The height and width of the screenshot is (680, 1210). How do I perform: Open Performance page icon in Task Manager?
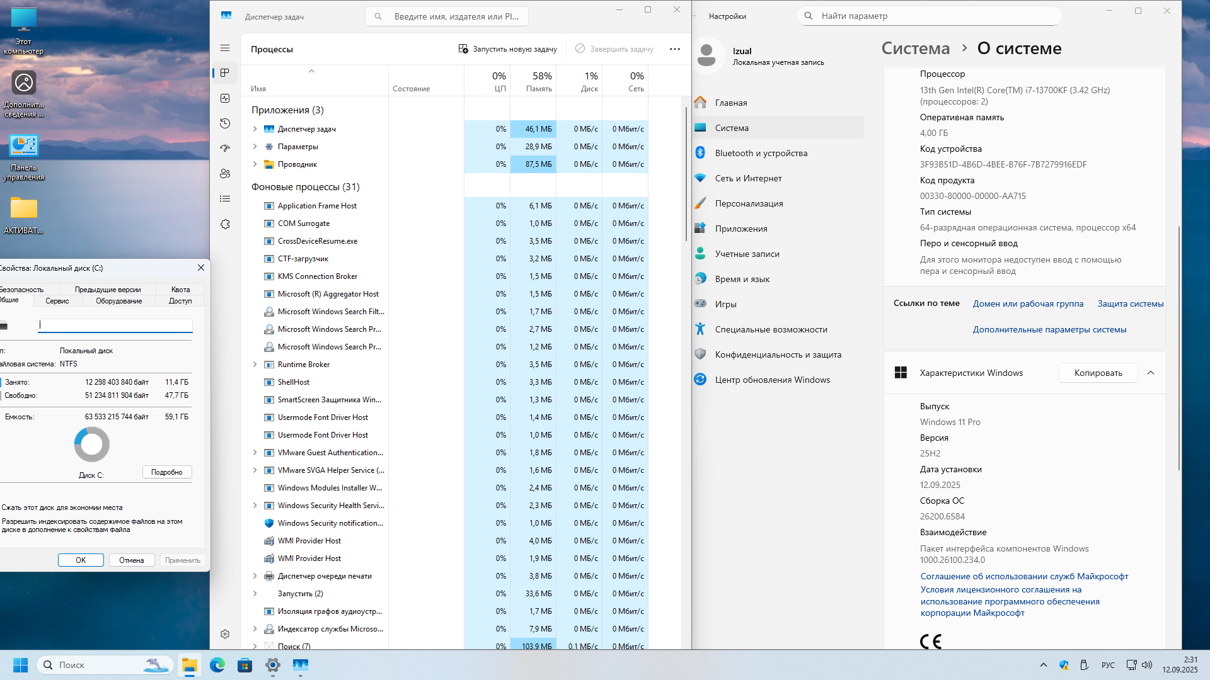225,98
